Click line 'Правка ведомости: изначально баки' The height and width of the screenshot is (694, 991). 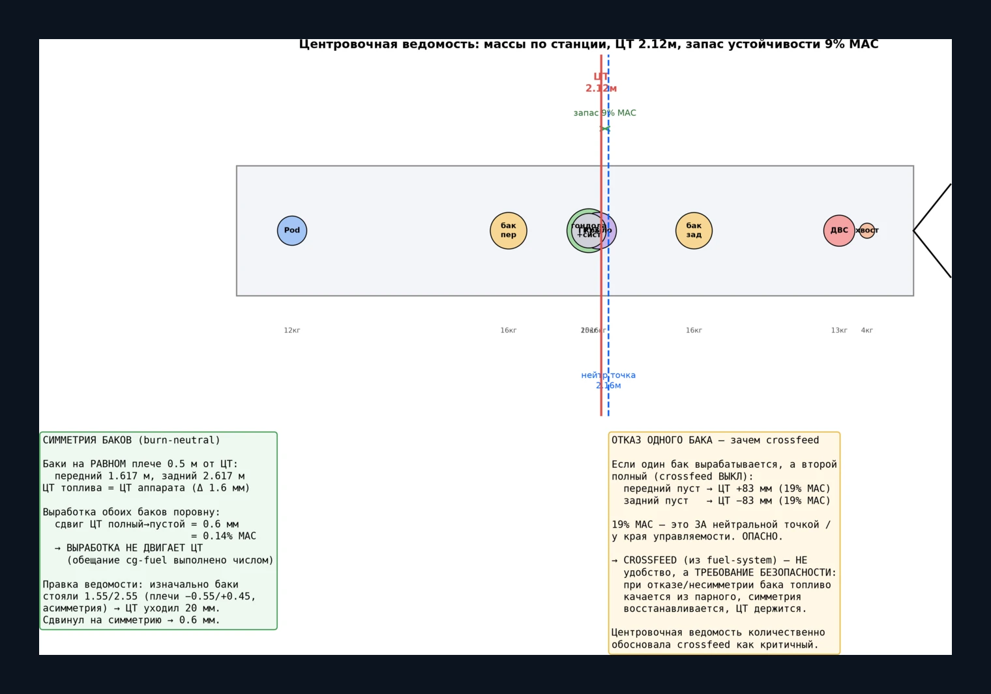coord(140,585)
